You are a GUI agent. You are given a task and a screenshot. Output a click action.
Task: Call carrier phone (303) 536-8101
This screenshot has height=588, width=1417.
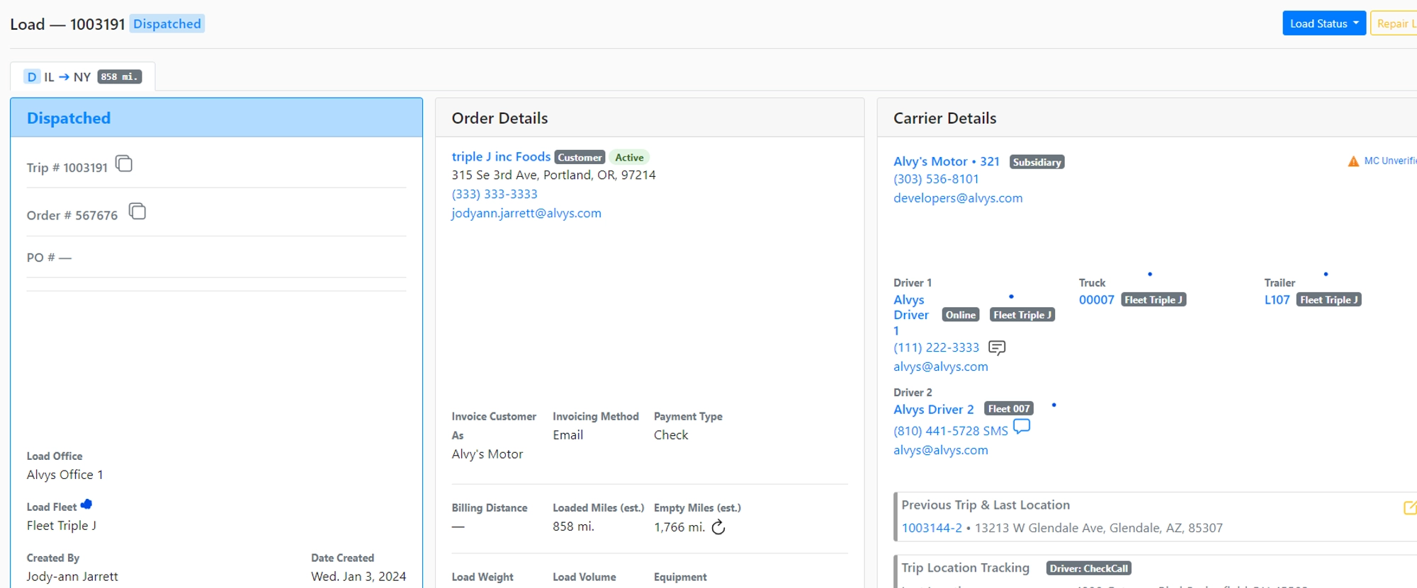936,179
